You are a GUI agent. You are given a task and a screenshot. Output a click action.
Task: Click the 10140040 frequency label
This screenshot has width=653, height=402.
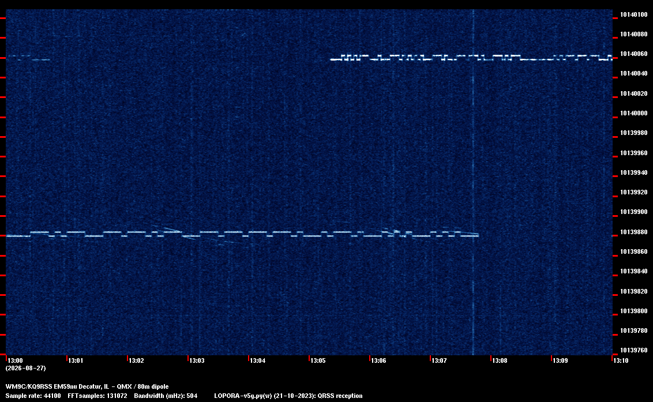(x=633, y=73)
